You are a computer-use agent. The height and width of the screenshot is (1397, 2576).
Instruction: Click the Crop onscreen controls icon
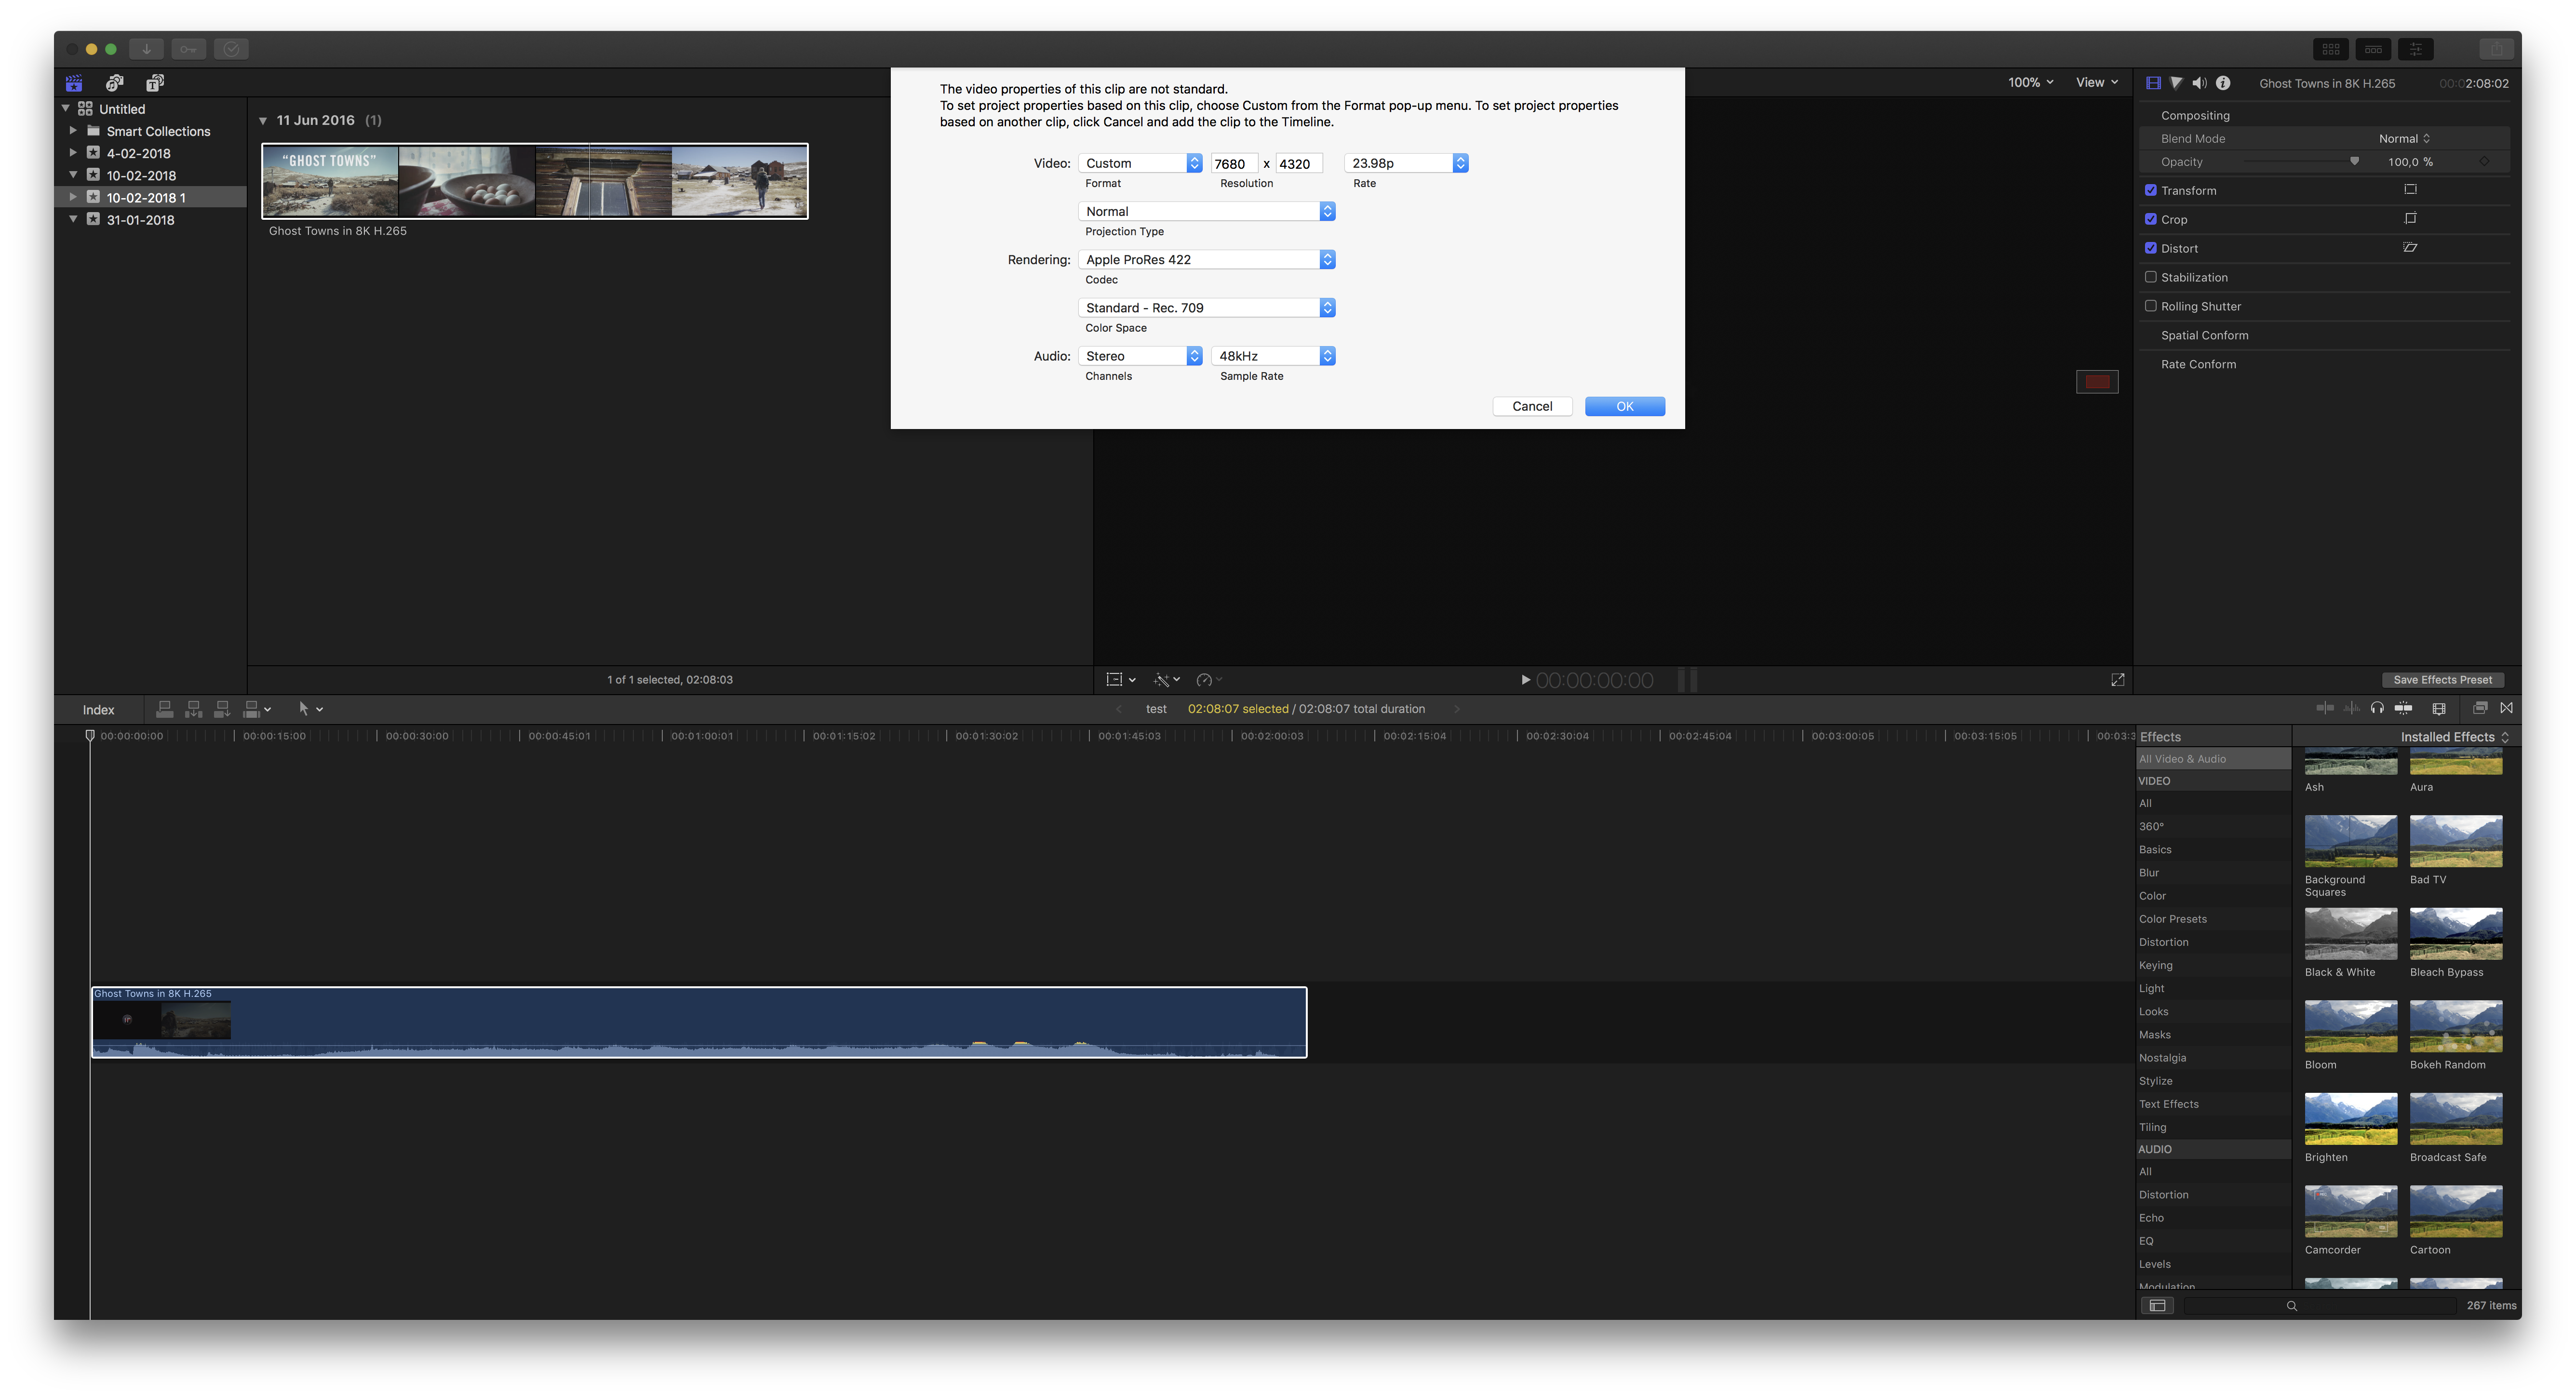click(x=2410, y=218)
